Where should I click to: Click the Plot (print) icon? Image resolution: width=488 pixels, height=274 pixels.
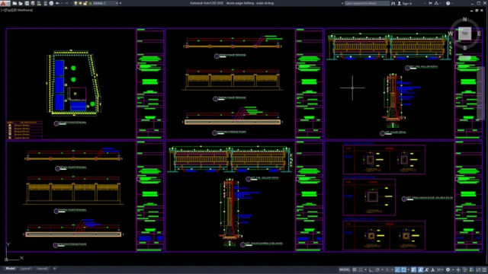click(x=51, y=3)
